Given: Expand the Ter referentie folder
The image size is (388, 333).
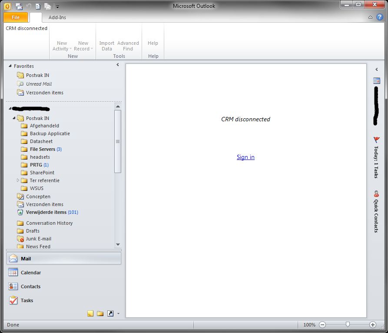Looking at the screenshot, I should click(x=18, y=180).
